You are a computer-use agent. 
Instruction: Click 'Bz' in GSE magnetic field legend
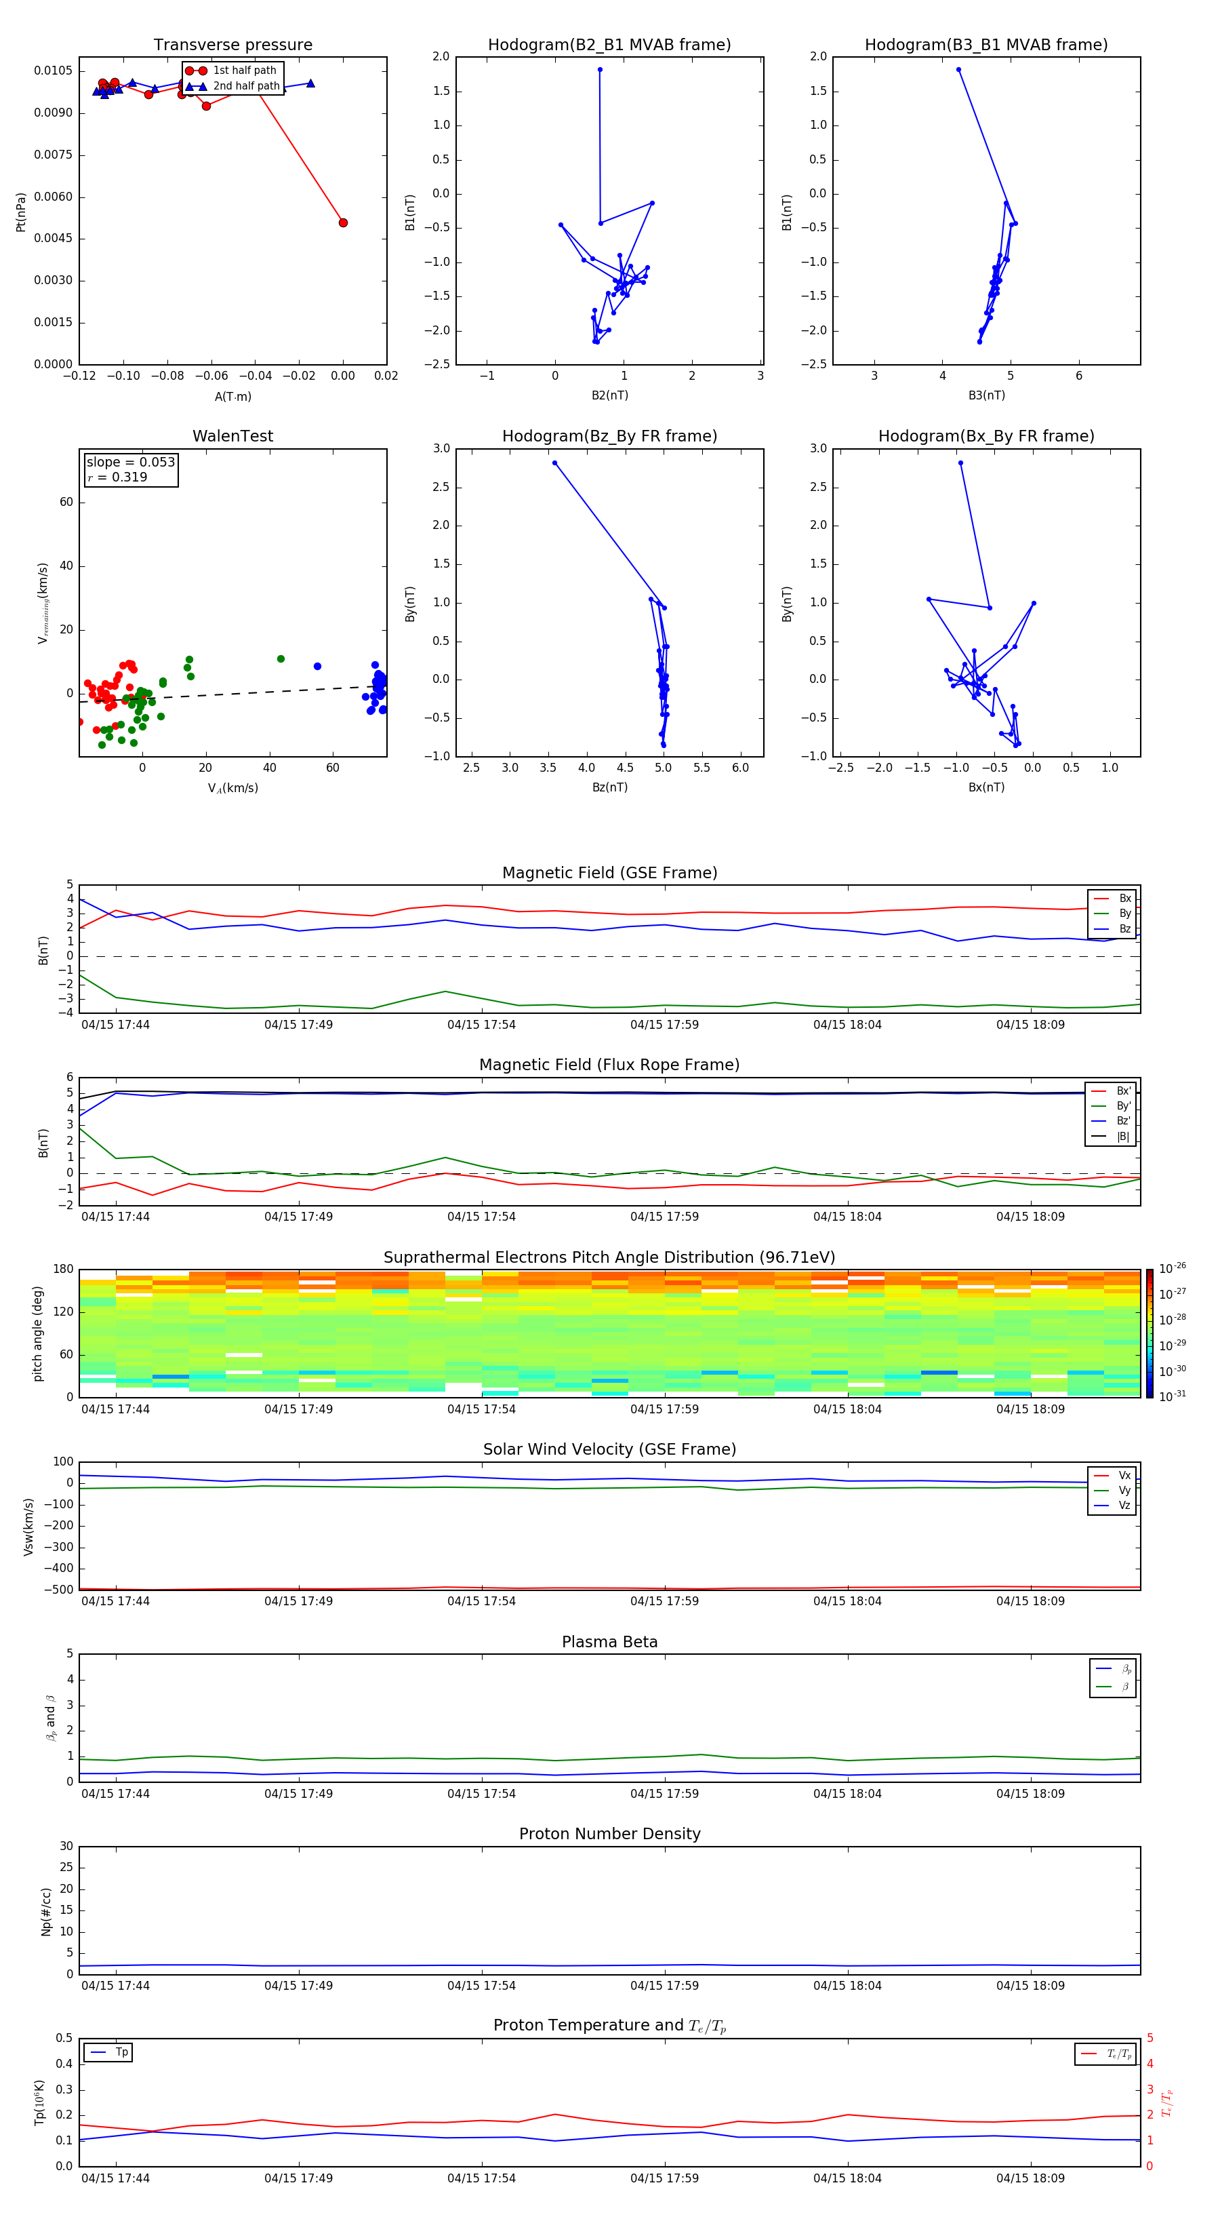[x=1113, y=930]
